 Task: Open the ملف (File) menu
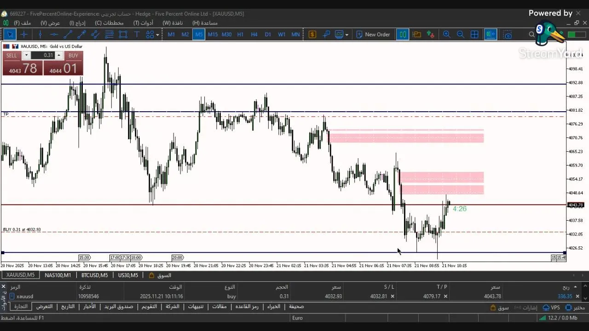[23, 23]
